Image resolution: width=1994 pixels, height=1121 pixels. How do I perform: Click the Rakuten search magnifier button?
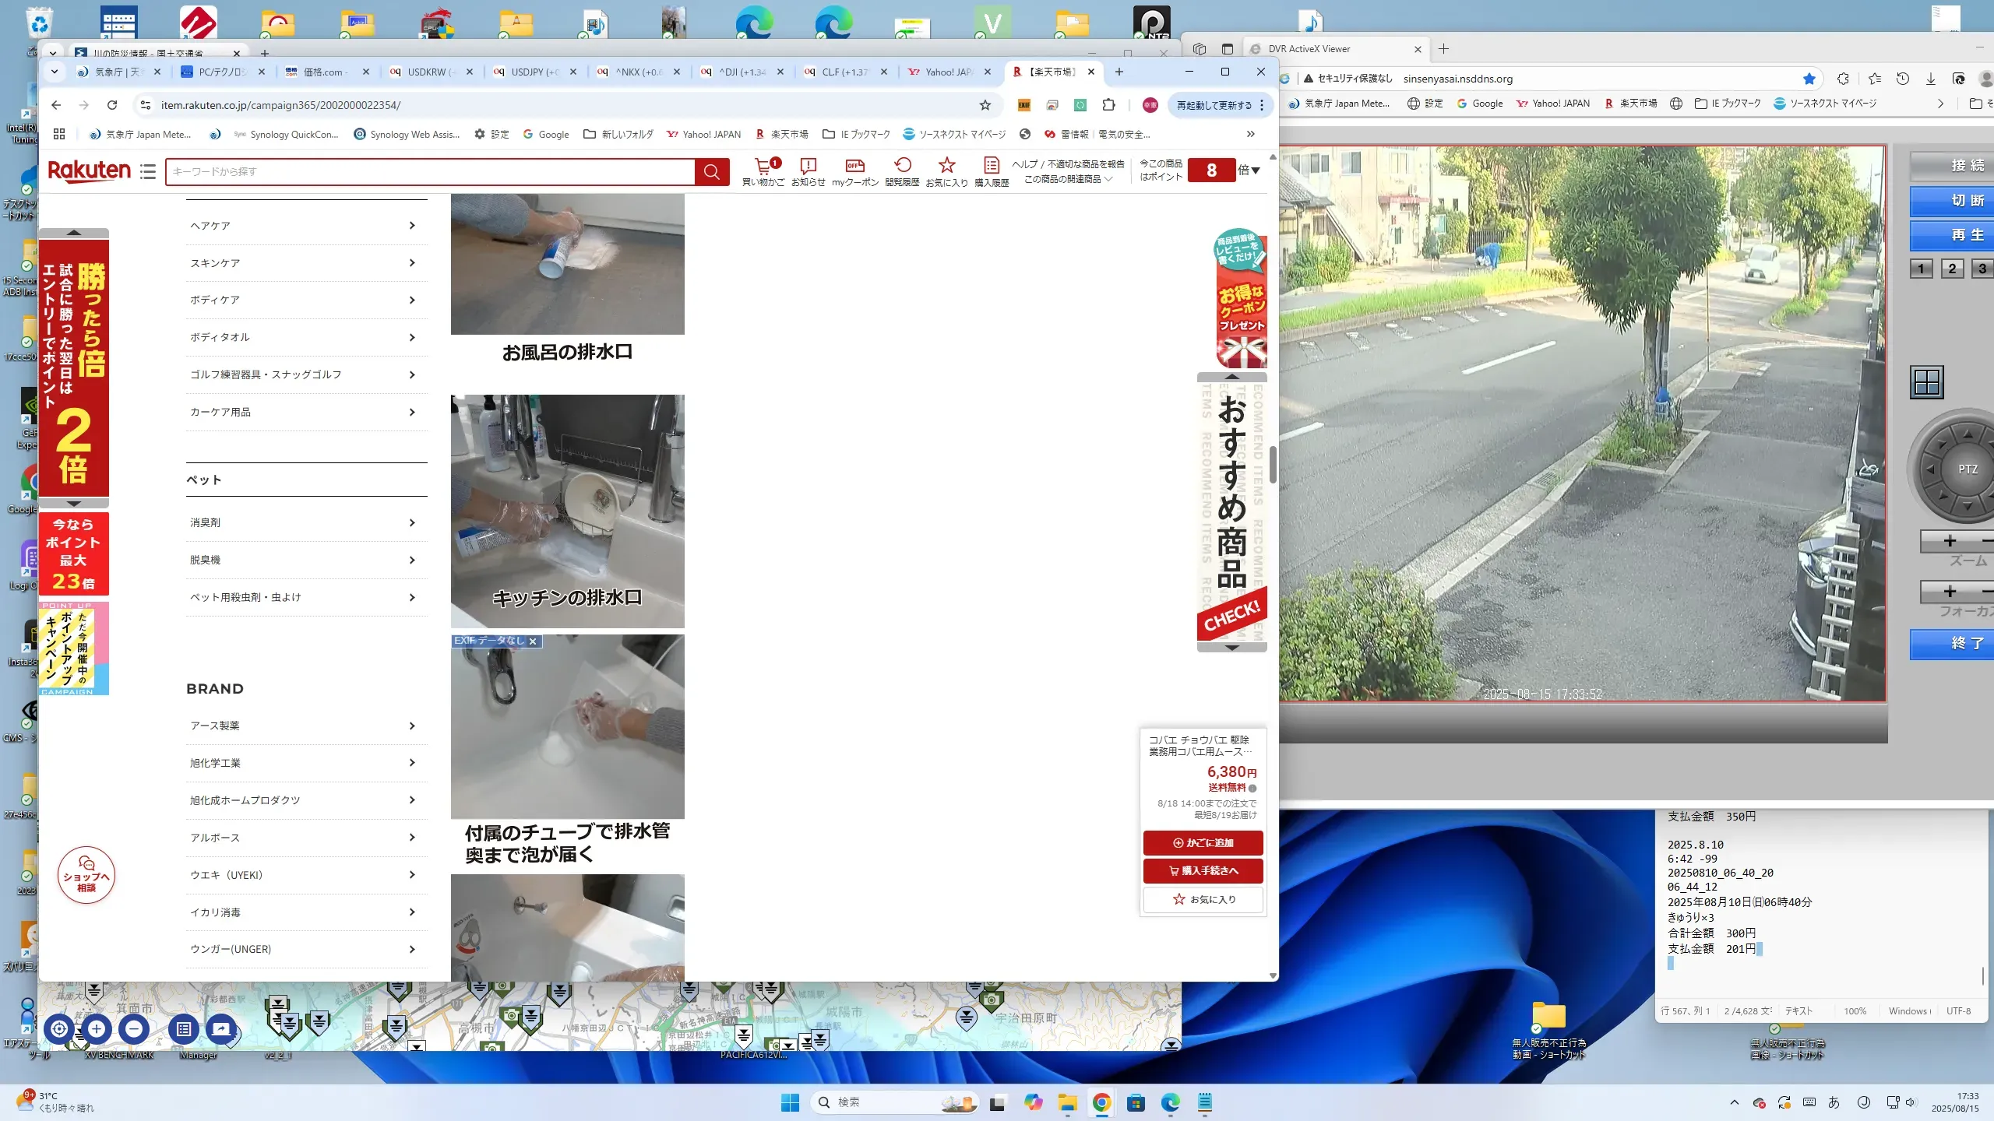point(711,171)
